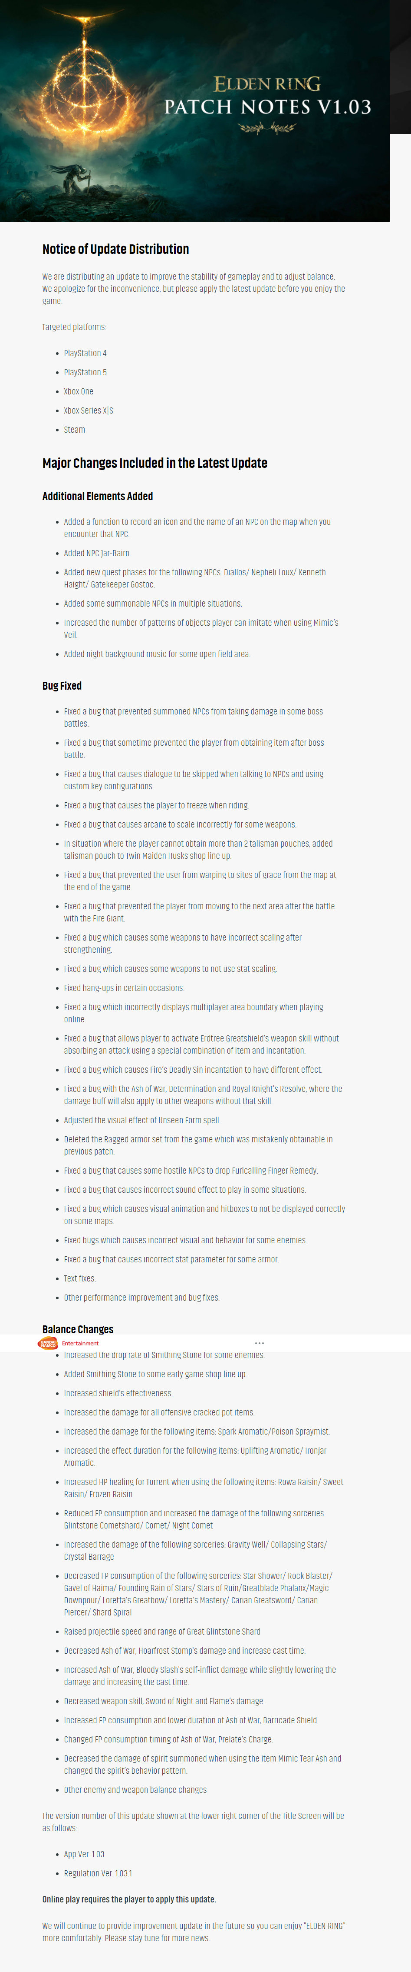Screen dimensions: 411x1972
Task: Click the PlayStation 4 list item
Action: (85, 353)
